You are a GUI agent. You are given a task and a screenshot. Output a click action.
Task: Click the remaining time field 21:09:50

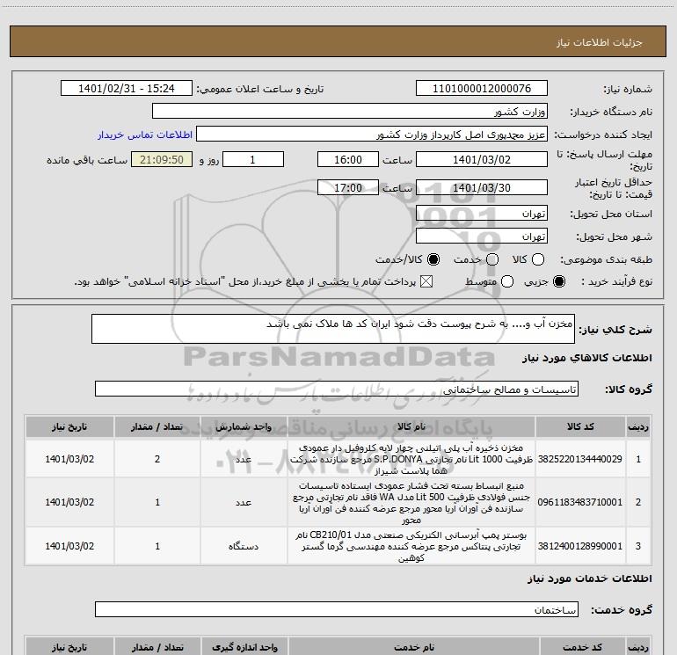162,159
